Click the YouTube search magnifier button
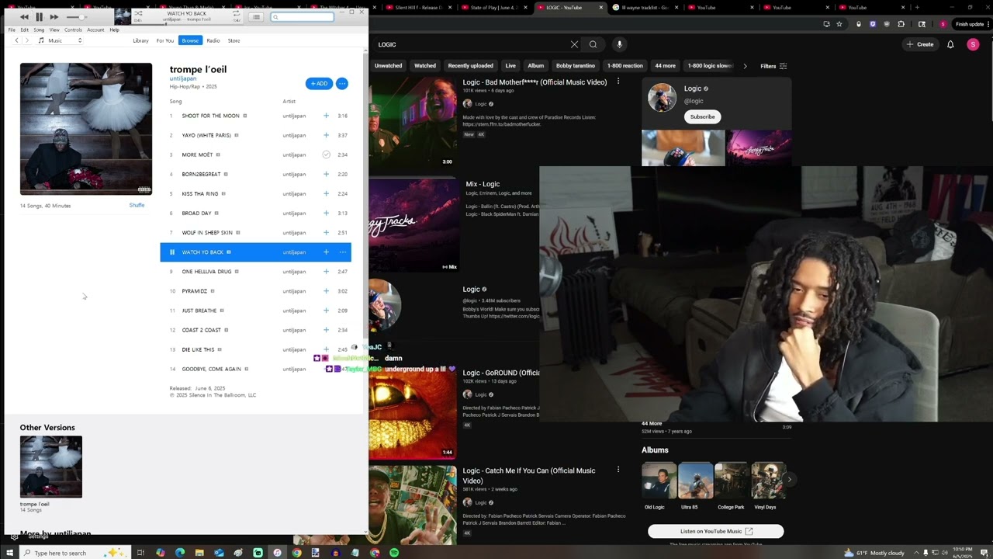993x559 pixels. point(593,44)
